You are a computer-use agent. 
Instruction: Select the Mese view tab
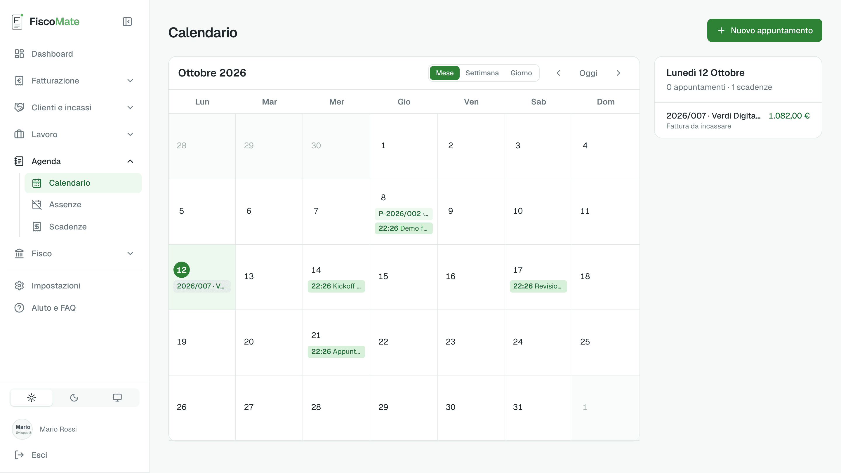coord(444,73)
